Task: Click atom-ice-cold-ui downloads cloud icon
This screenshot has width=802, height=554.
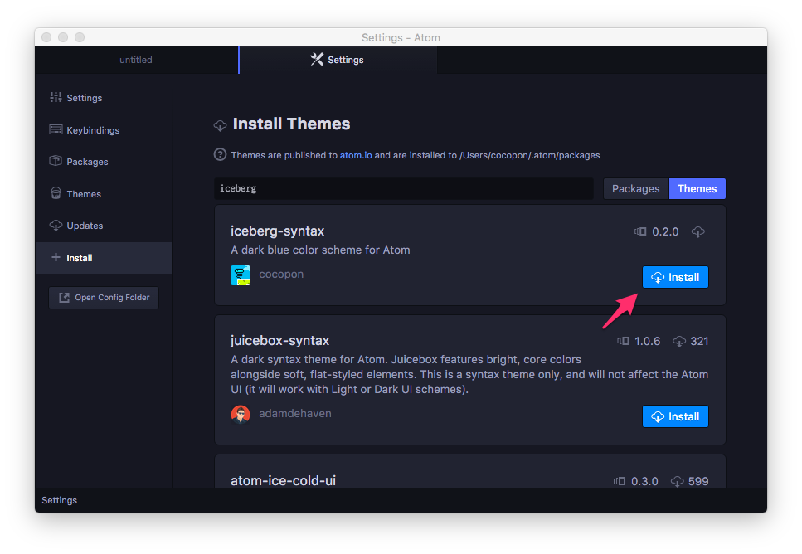Action: (x=678, y=481)
